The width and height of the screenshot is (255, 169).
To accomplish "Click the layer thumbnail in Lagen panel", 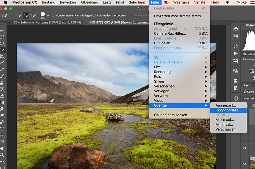I will 252,163.
